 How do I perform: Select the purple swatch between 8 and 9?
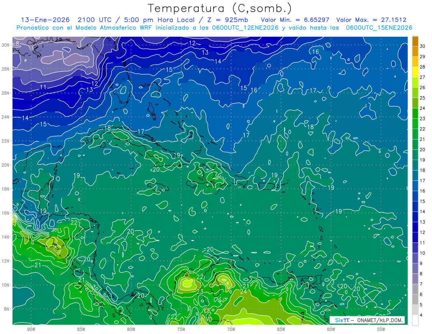point(415,268)
